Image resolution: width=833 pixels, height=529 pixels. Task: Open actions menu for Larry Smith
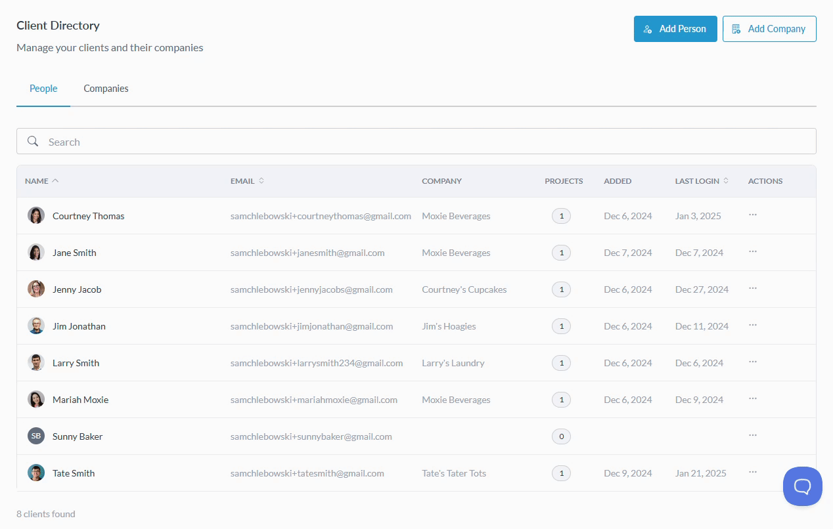(753, 362)
